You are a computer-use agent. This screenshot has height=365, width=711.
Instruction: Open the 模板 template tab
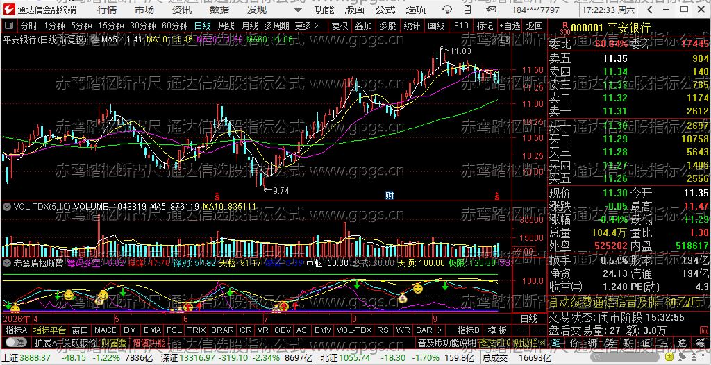coord(497,330)
